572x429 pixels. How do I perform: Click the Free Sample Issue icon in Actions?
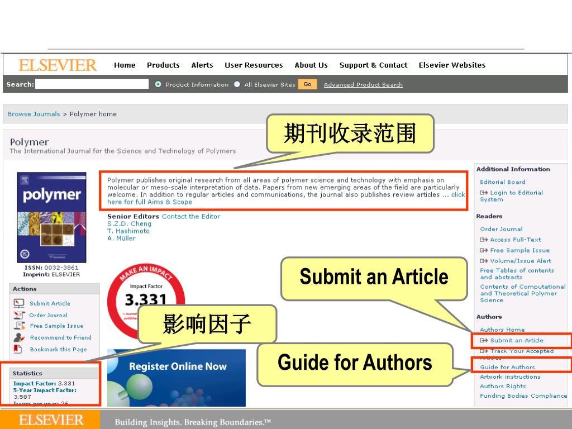(19, 326)
